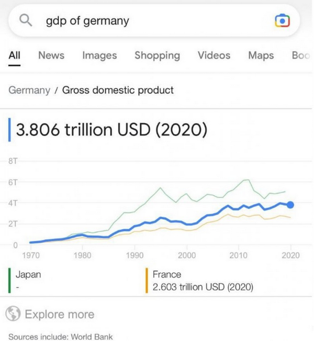Image resolution: width=314 pixels, height=341 pixels.
Task: Click the Gross domestic product breadcrumb
Action: point(118,90)
